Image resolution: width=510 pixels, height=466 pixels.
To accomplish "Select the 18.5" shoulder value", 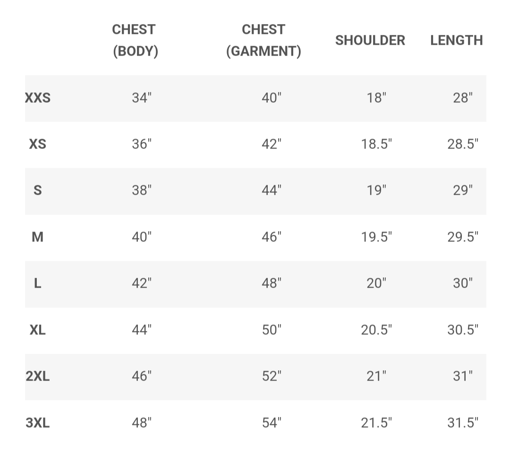I will [x=377, y=144].
